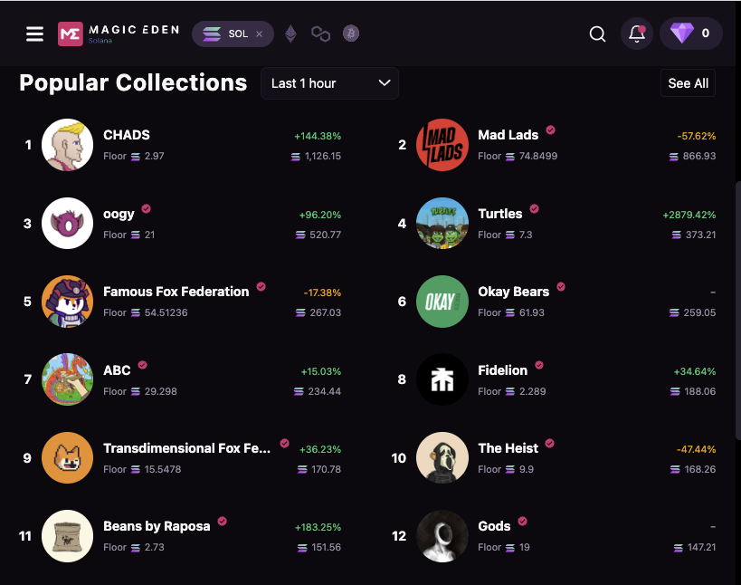Click the Mad Lads collection name
Viewport: 741px width, 585px height.
(x=508, y=135)
